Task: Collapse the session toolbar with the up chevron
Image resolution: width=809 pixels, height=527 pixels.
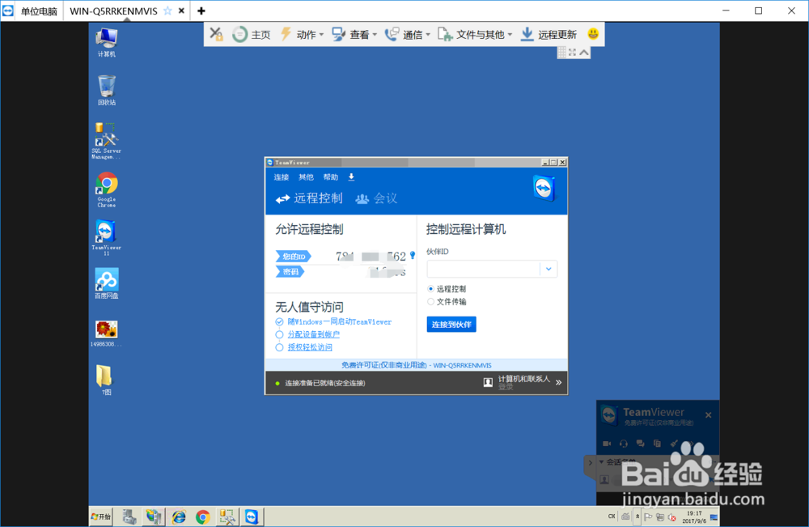Action: coord(584,52)
